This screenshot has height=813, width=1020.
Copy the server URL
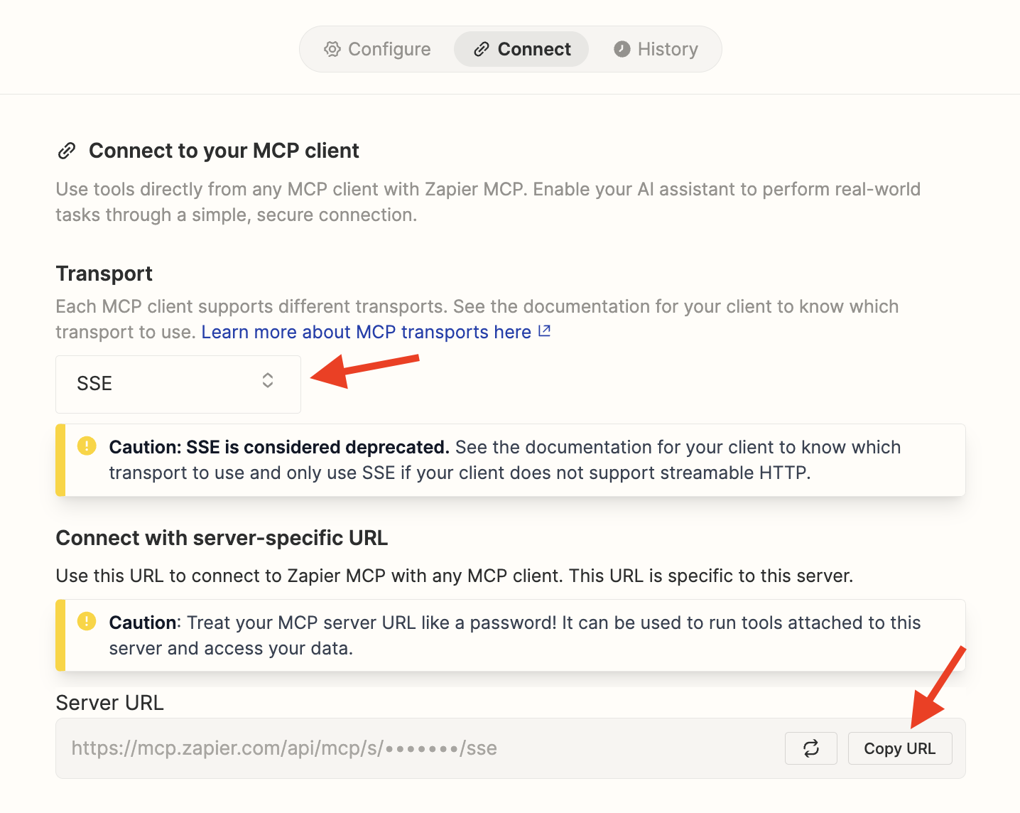click(900, 748)
